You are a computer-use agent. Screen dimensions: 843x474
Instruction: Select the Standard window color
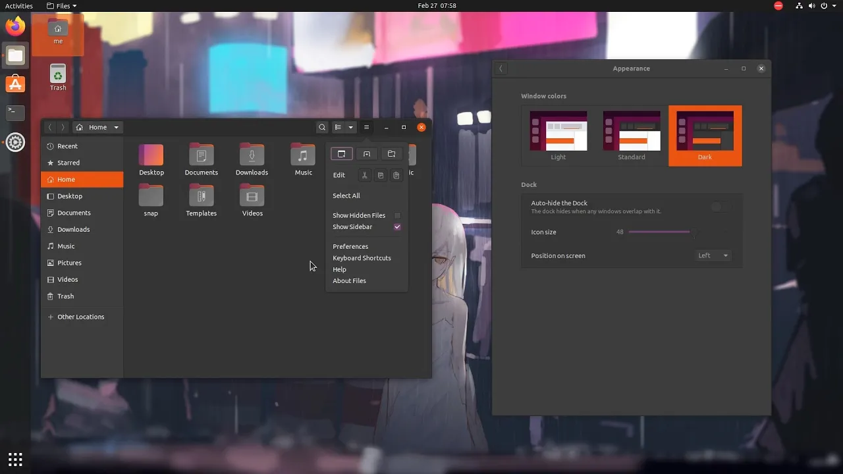pyautogui.click(x=632, y=136)
